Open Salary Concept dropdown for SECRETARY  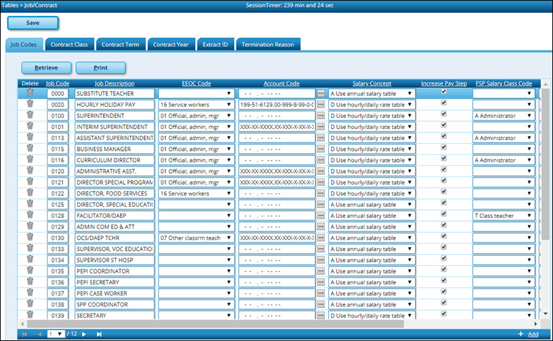tap(372, 316)
